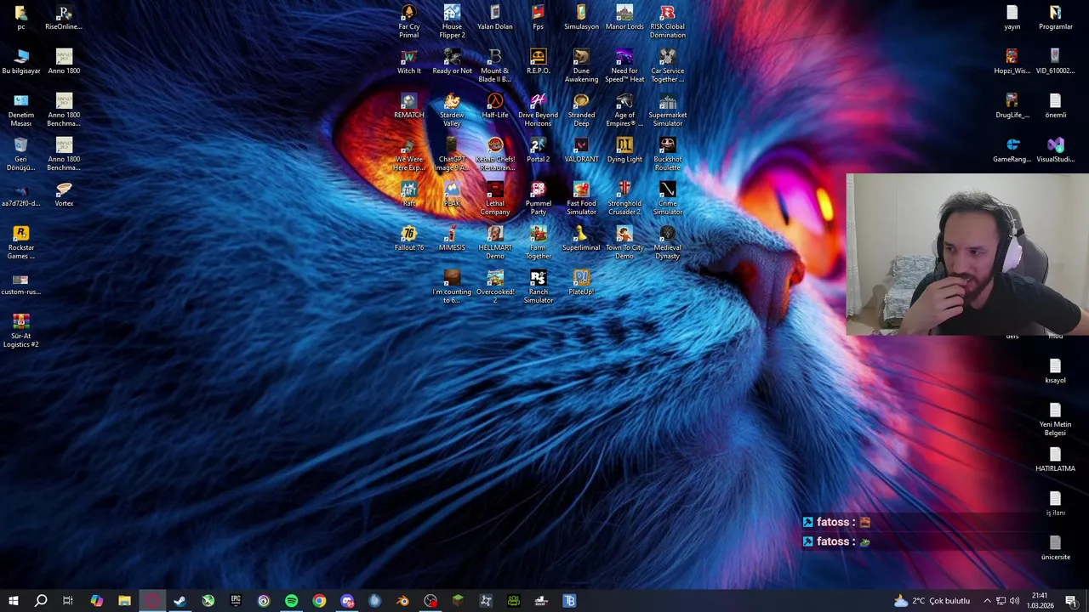
Task: Expand the hidden system tray icons
Action: (987, 601)
